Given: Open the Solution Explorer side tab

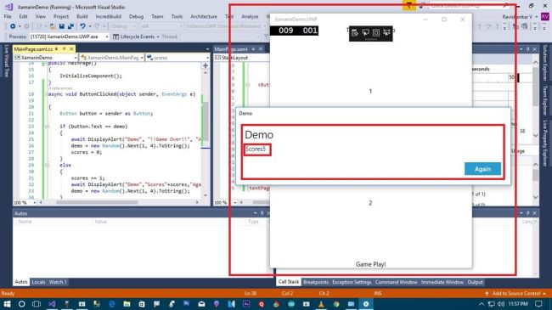Looking at the screenshot, I should point(545,63).
